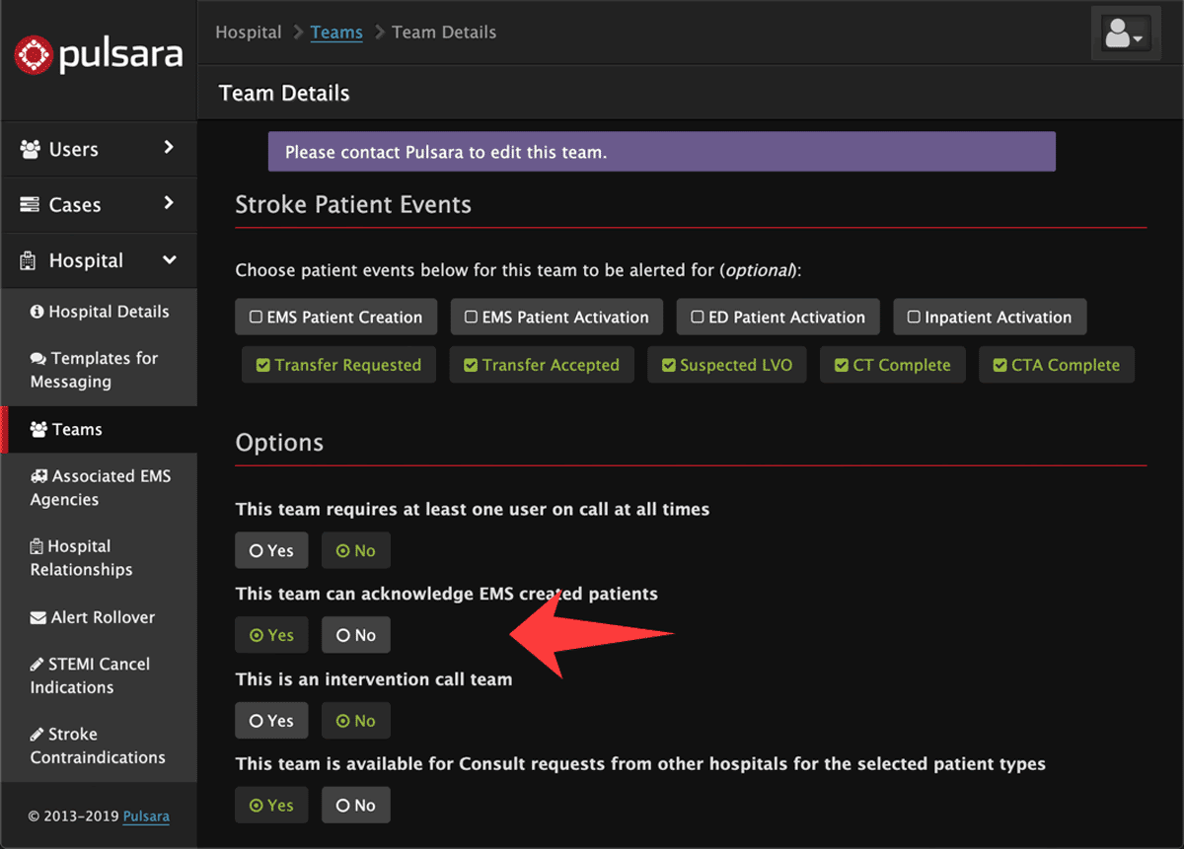Expand the Cases menu chevron
The image size is (1184, 849).
(169, 203)
